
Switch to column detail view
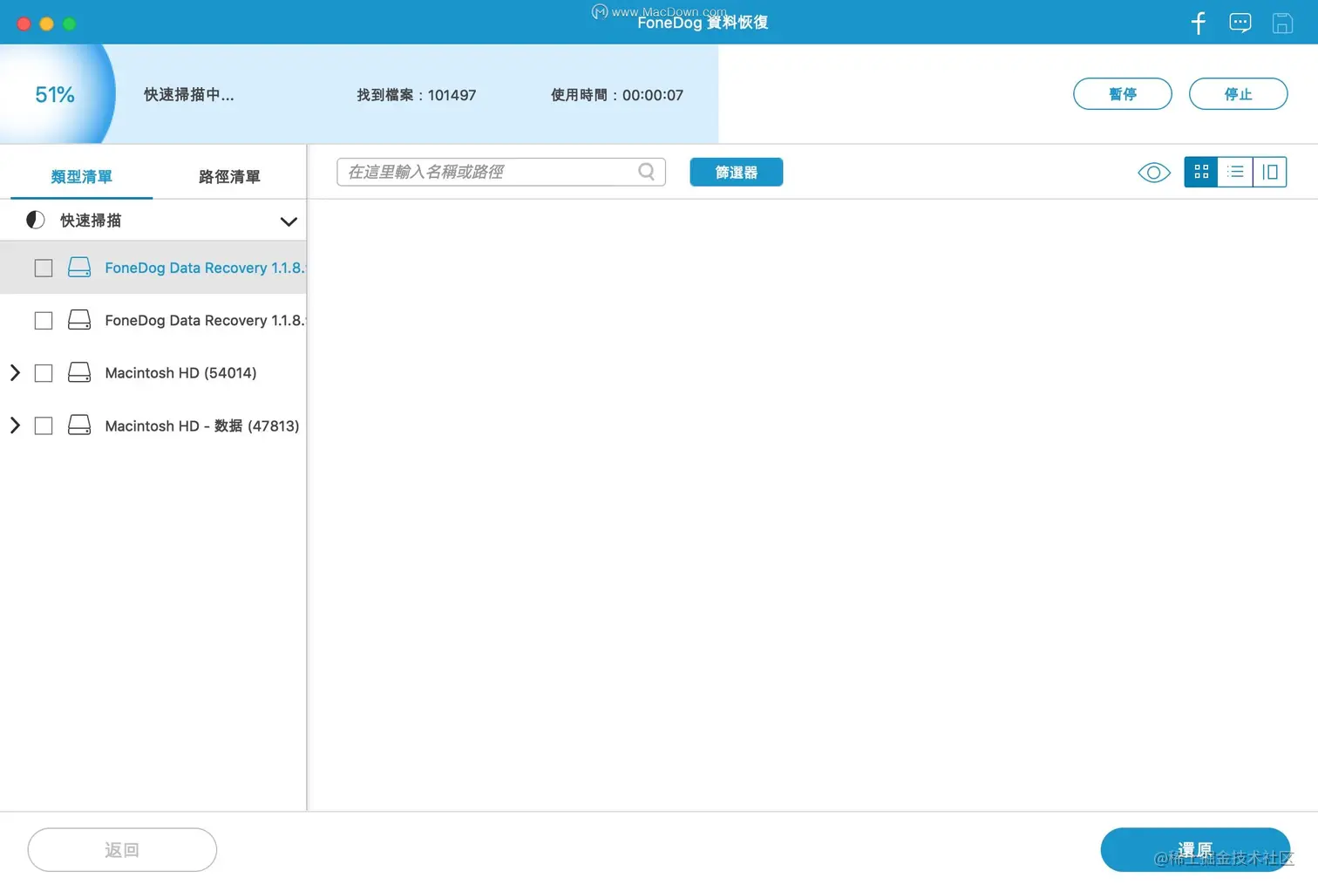pyautogui.click(x=1270, y=172)
